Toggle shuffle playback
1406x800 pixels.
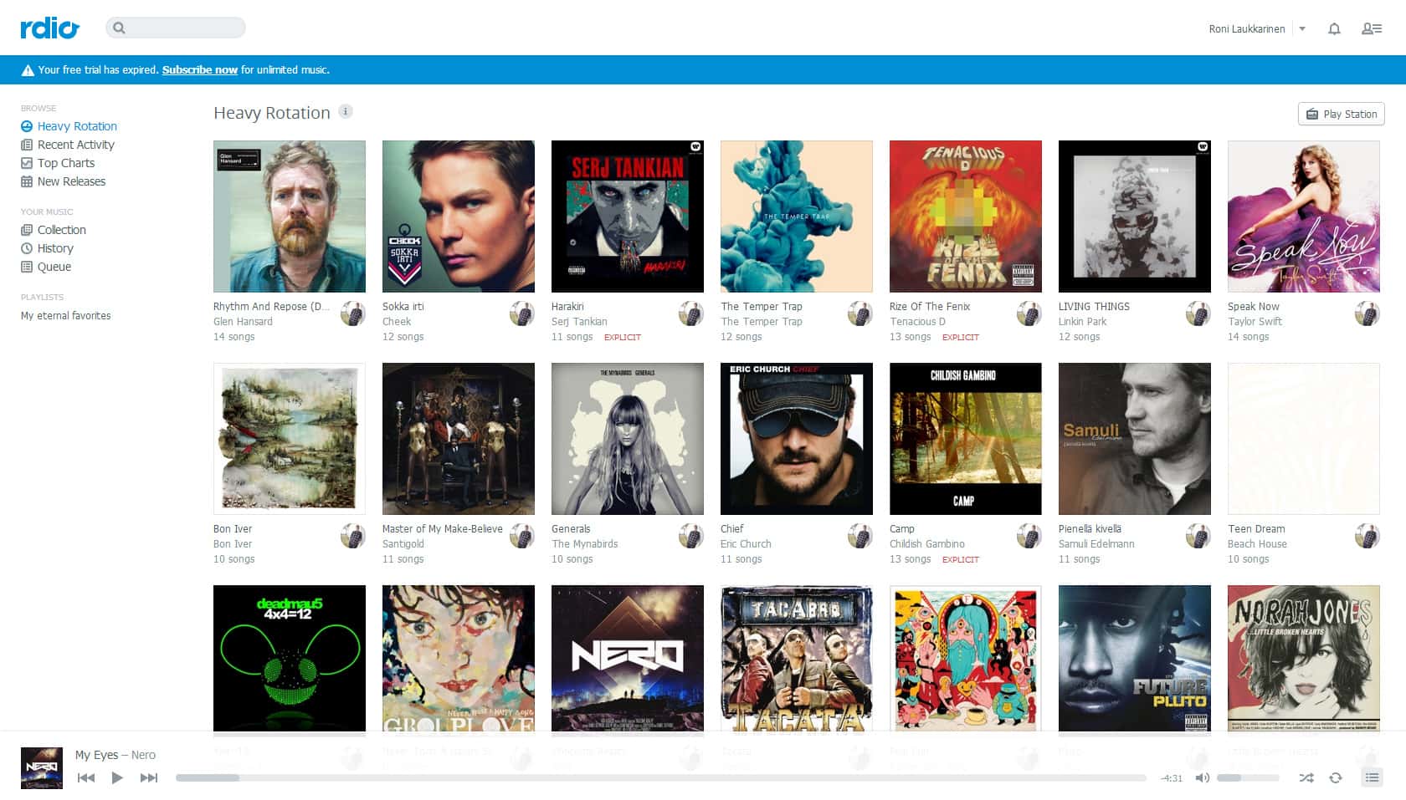(x=1306, y=778)
